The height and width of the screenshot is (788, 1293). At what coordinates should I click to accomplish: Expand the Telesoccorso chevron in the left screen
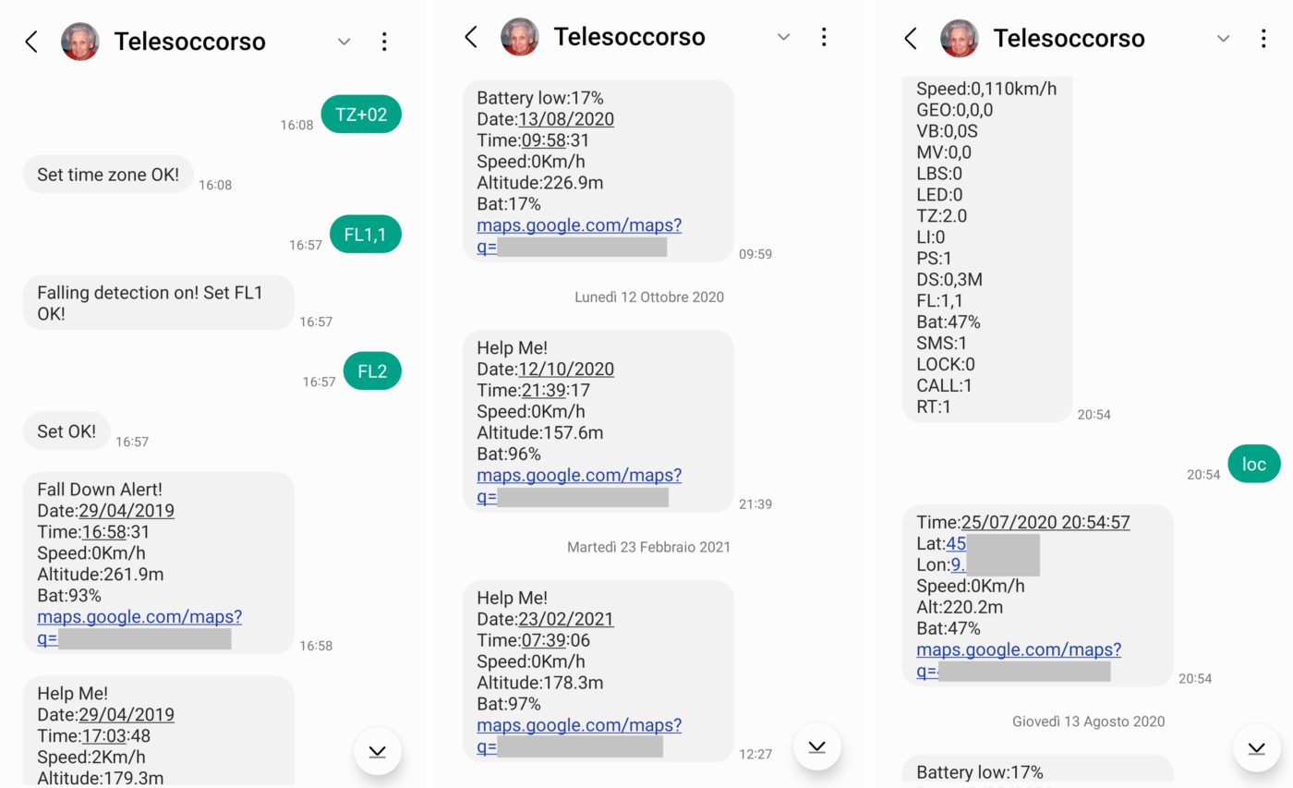coord(344,42)
